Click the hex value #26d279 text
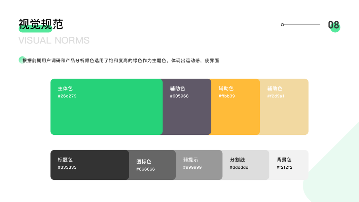Image resolution: width=359 pixels, height=202 pixels. pos(67,96)
